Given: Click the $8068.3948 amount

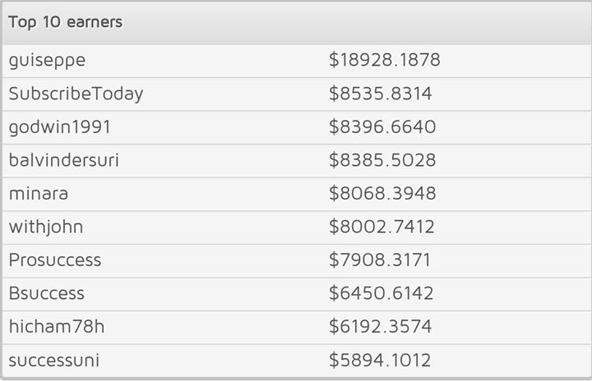Looking at the screenshot, I should pos(382,194).
